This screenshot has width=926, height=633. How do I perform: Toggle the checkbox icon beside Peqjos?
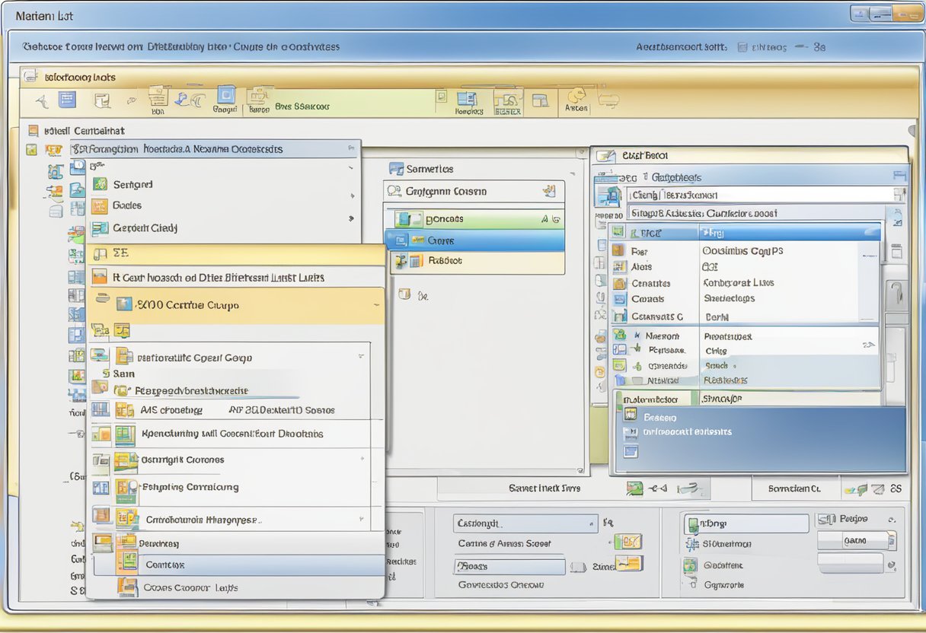tap(825, 520)
